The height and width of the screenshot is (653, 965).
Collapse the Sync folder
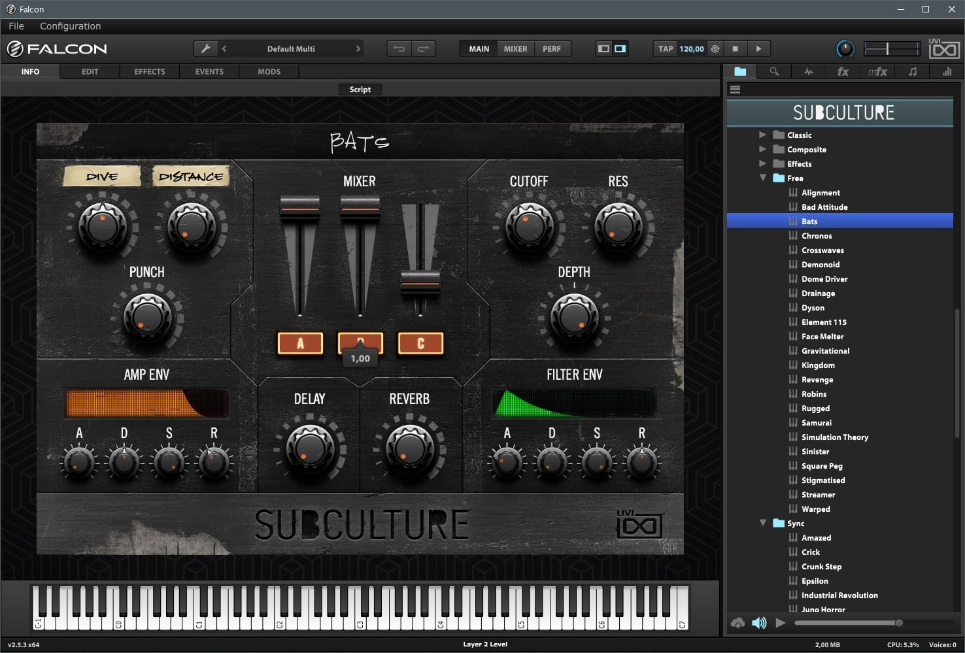pos(762,523)
